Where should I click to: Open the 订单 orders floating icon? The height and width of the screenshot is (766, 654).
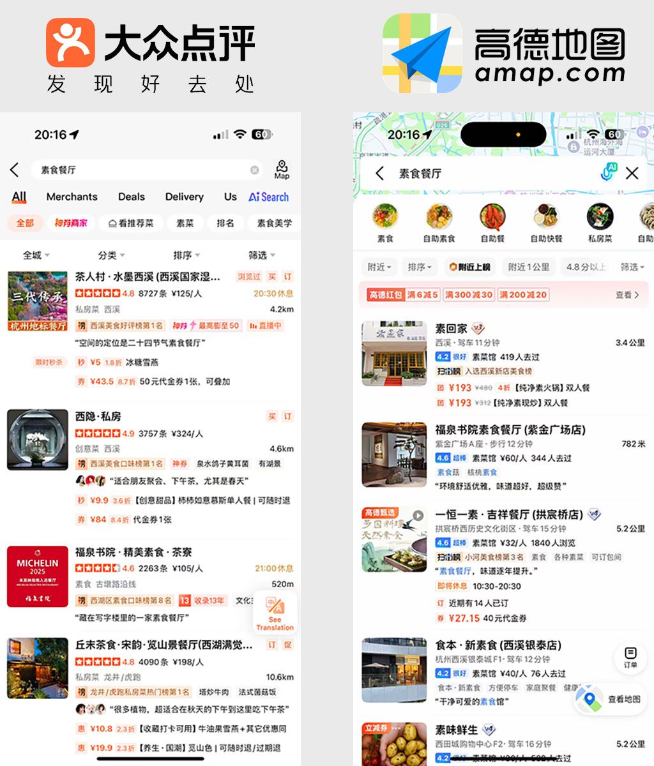click(630, 657)
